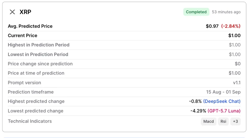
Task: Click the Prediction timeframe date range
Action: click(x=223, y=92)
